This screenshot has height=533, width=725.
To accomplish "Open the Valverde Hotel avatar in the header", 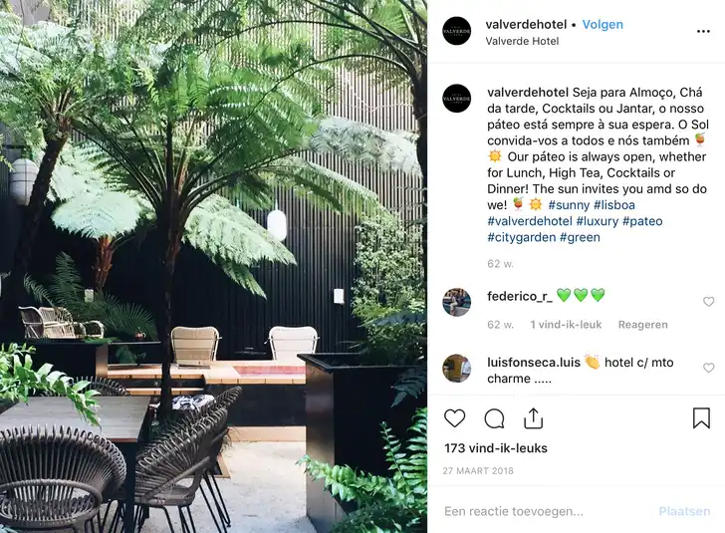I will (457, 31).
